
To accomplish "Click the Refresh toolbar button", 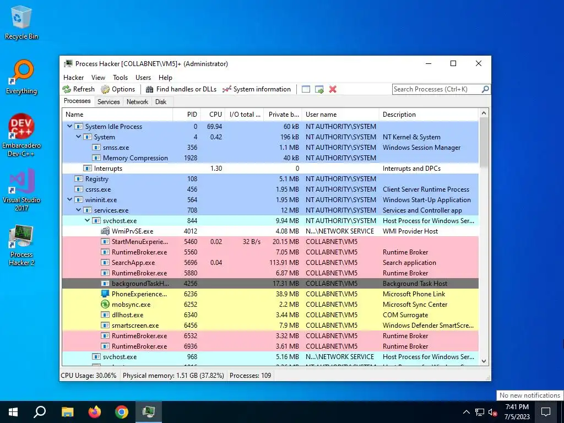I will click(78, 89).
